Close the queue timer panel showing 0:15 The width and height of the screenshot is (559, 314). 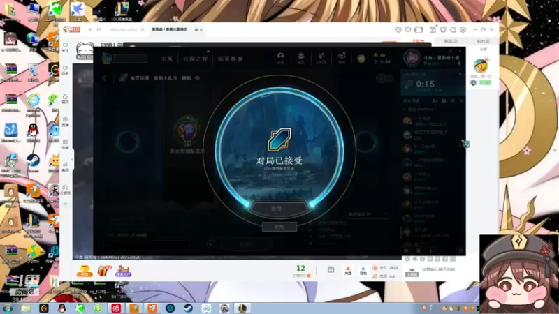tap(460, 74)
